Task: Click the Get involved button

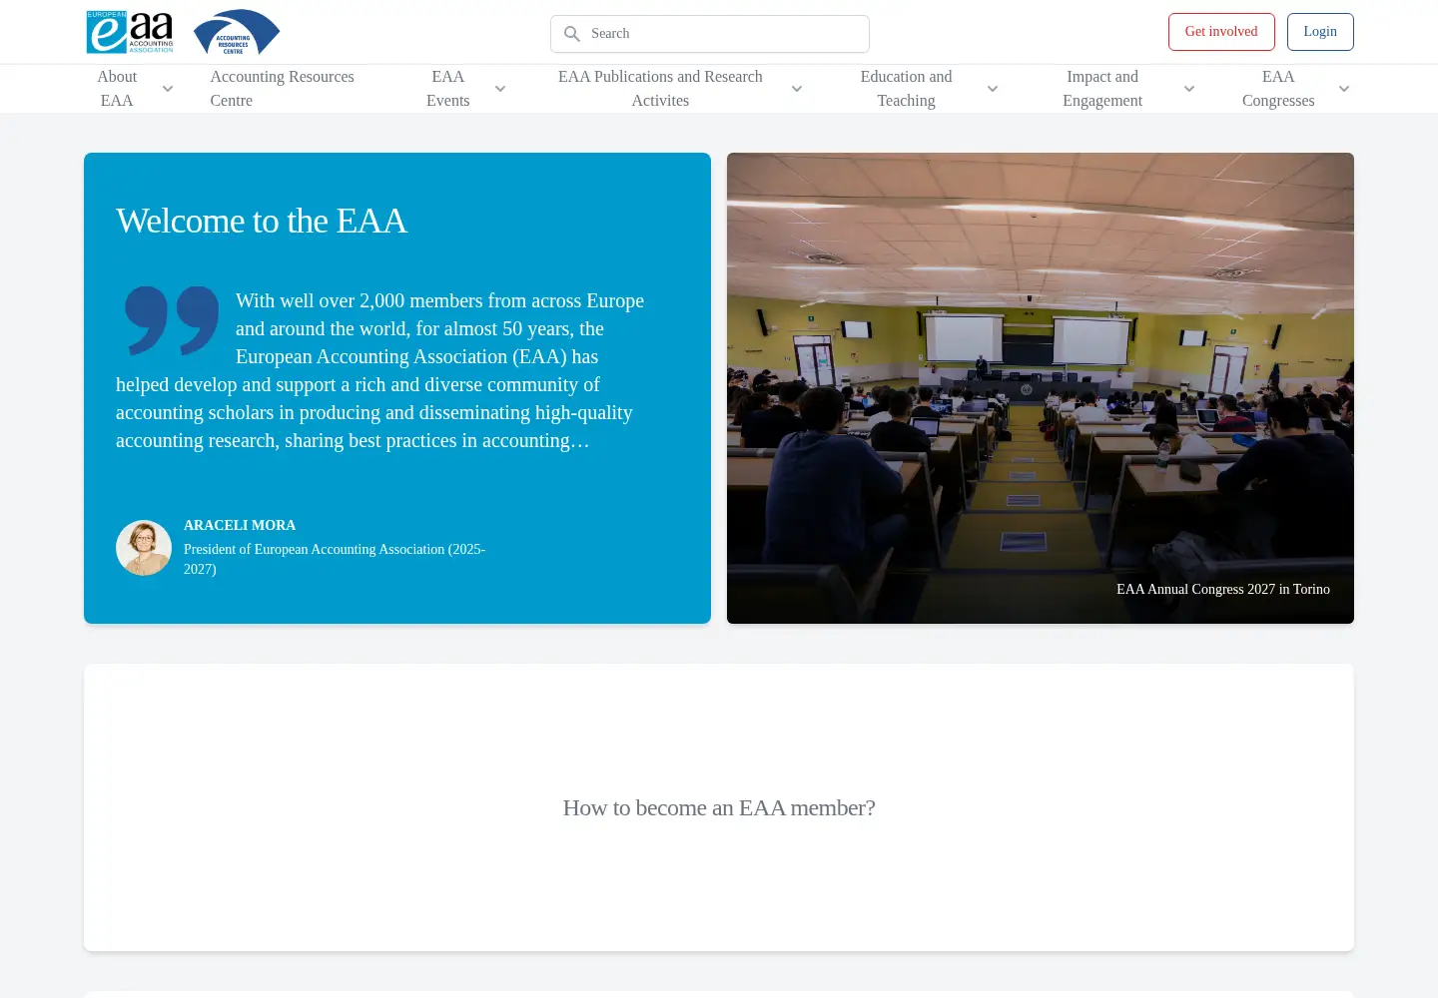Action: [x=1221, y=32]
